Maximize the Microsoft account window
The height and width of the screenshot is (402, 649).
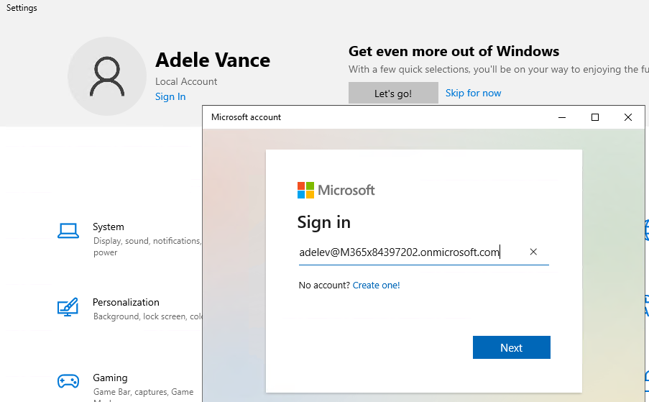coord(595,117)
